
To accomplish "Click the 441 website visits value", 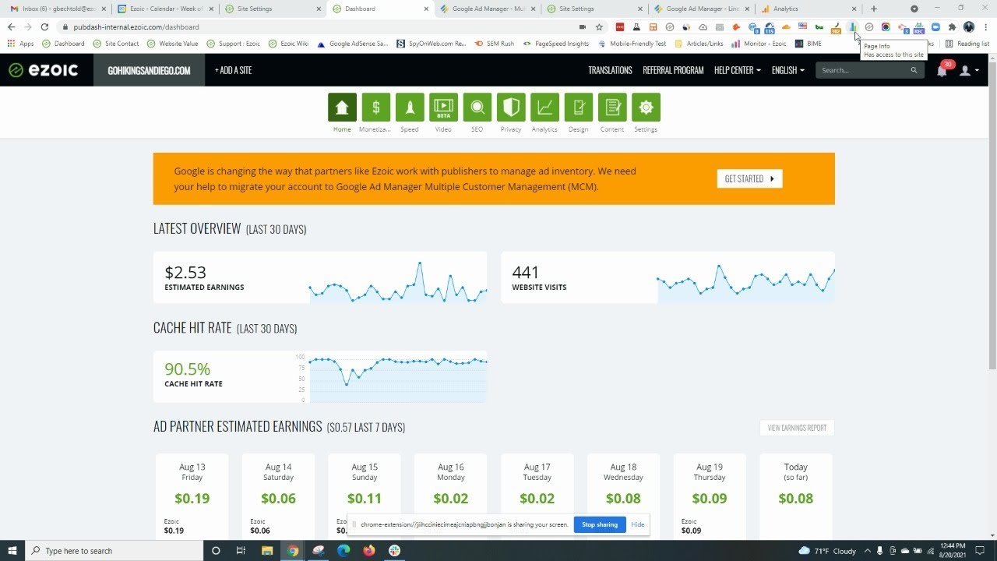I will pos(526,272).
